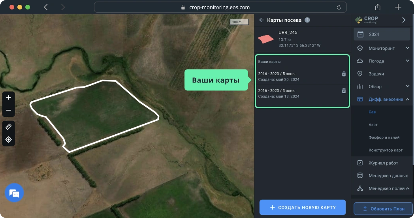
Task: Click the locate/center map target icon
Action: coord(8,139)
